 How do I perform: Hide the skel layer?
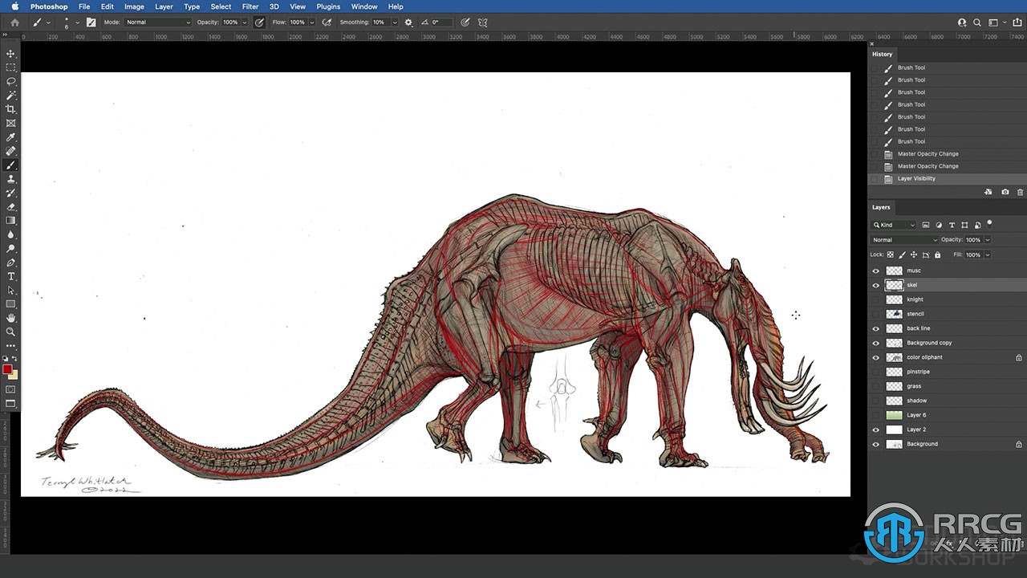(875, 285)
